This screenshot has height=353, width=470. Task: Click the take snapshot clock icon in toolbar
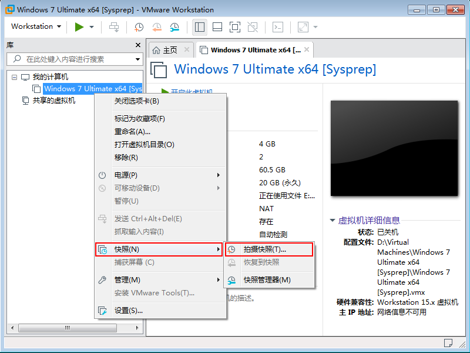coord(139,26)
